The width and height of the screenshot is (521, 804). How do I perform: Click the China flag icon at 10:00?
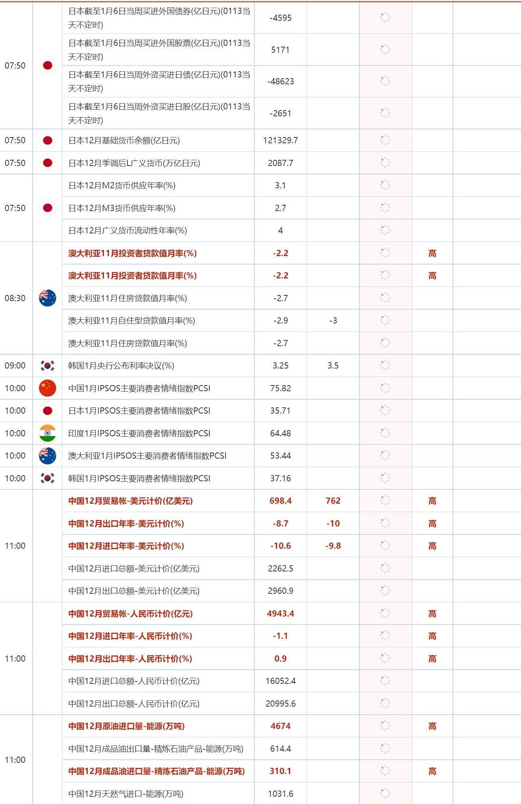(47, 388)
